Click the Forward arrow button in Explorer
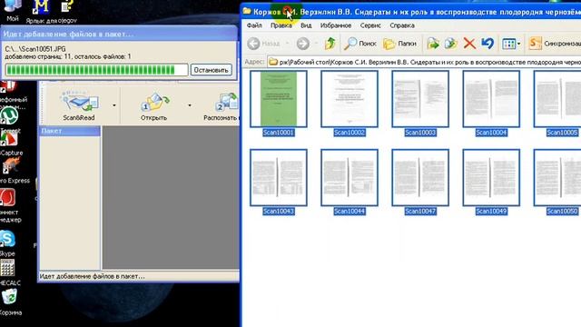 (x=302, y=44)
